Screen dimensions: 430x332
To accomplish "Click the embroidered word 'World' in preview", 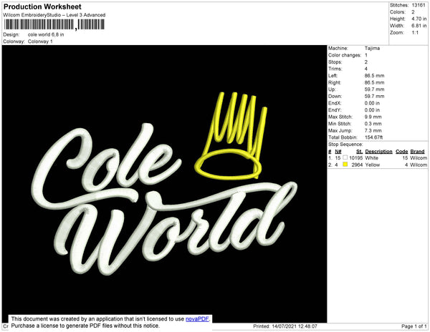I will tap(176, 228).
